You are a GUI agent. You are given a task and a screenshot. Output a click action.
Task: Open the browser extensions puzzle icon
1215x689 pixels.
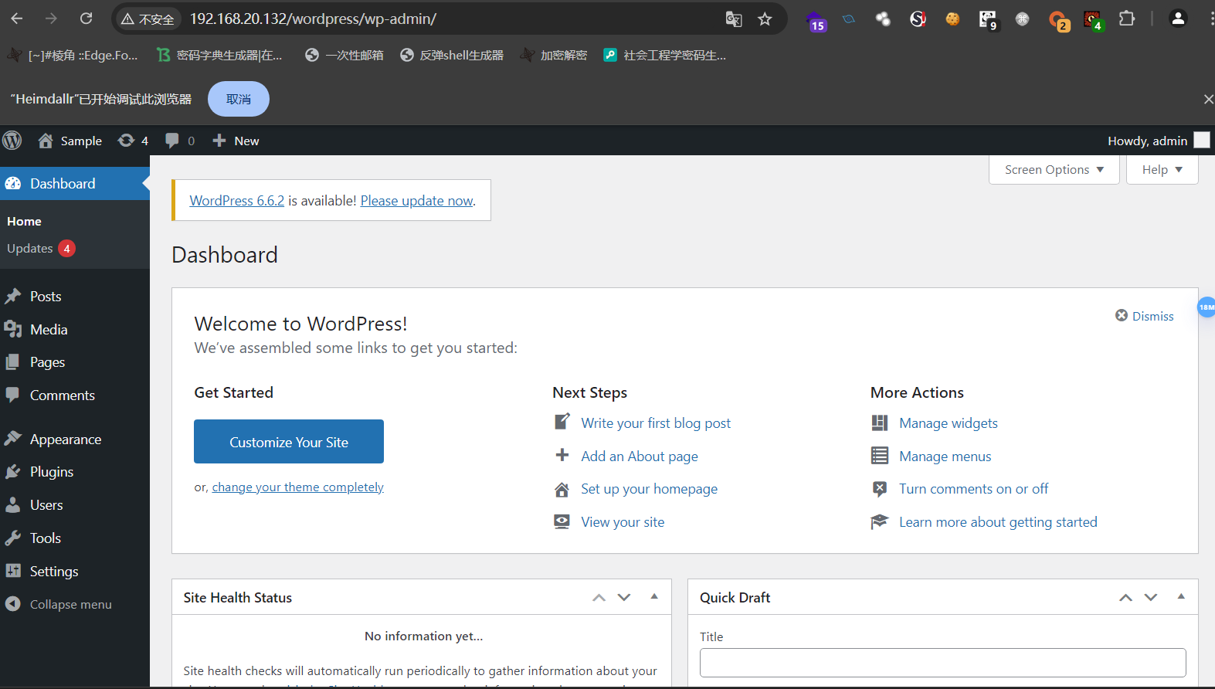(x=1127, y=19)
